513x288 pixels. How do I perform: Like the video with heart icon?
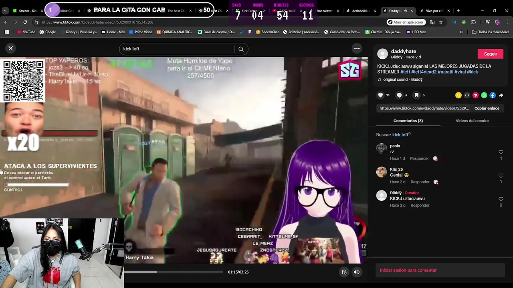[380, 95]
